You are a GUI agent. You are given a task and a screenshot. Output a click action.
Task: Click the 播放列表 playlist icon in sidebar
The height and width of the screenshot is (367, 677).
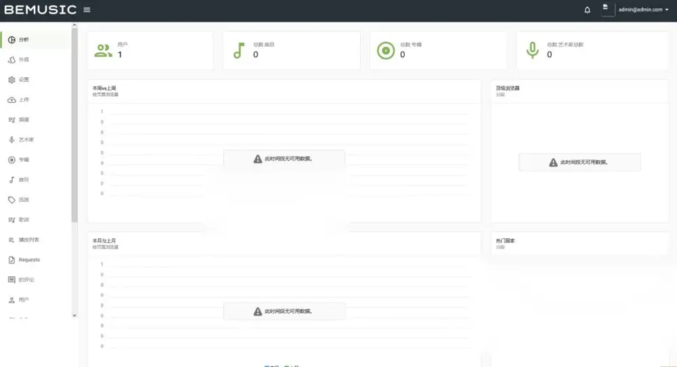[12, 240]
